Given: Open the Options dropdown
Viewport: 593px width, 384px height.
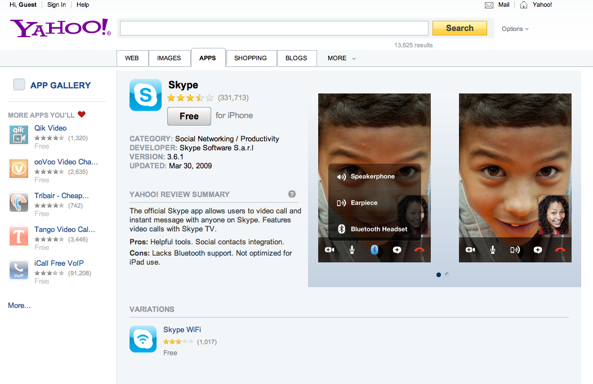Looking at the screenshot, I should point(515,29).
